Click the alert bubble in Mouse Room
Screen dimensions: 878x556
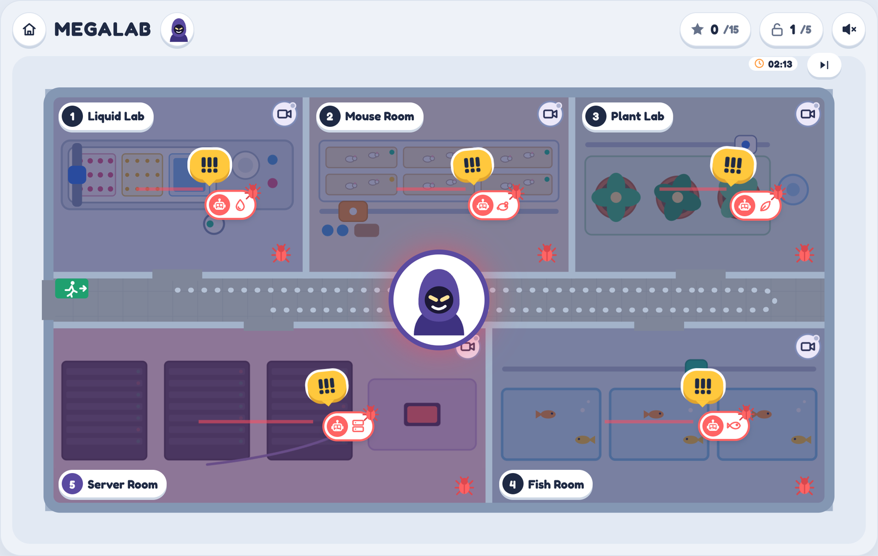[x=472, y=166]
